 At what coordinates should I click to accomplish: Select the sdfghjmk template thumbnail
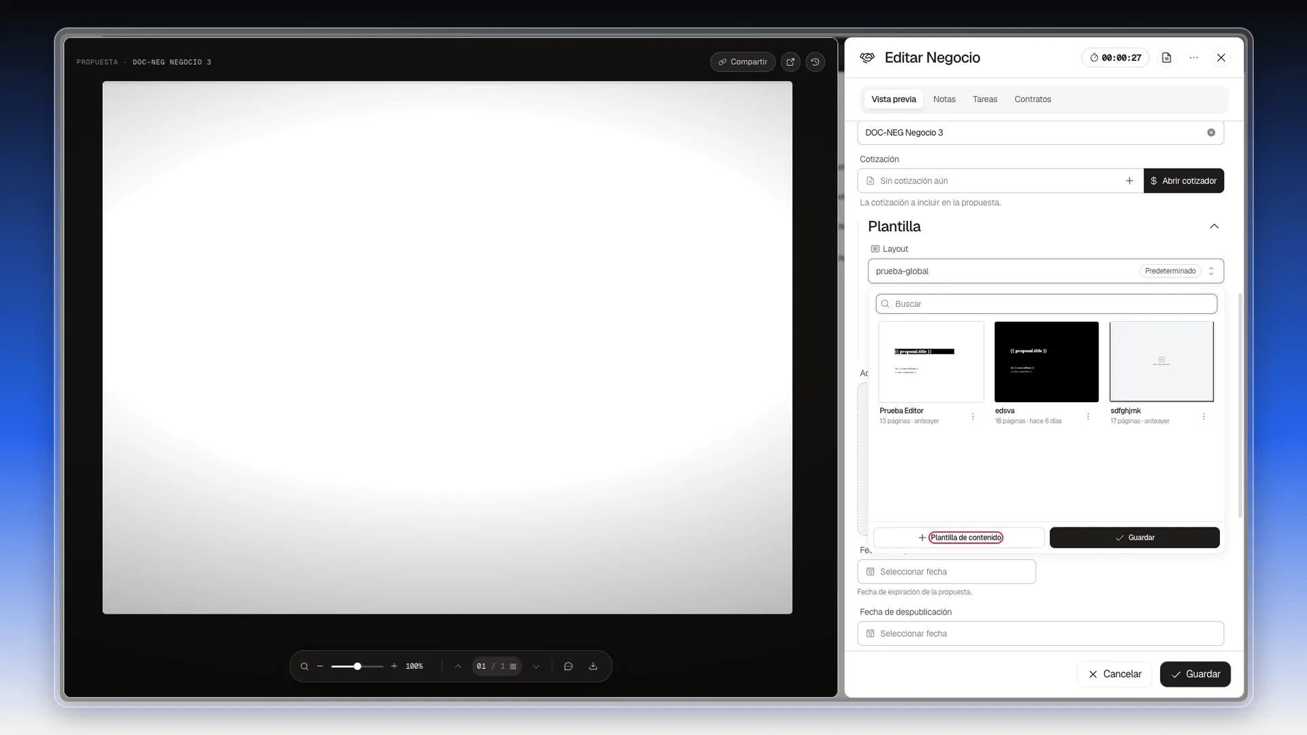click(1161, 361)
